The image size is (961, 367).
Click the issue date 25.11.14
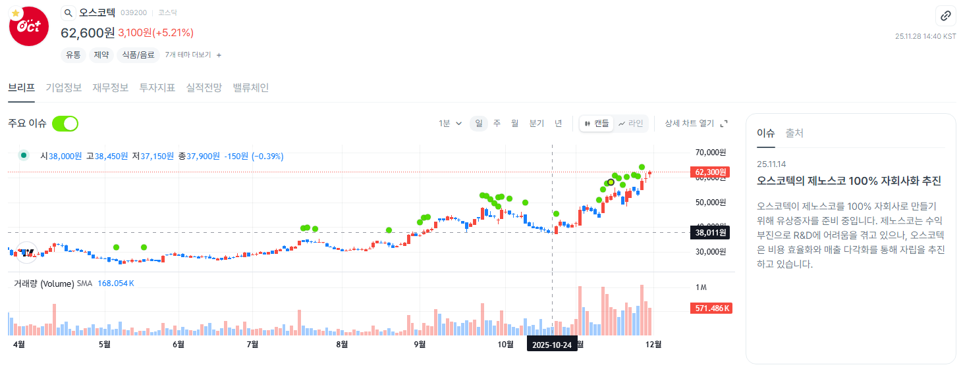coord(772,164)
